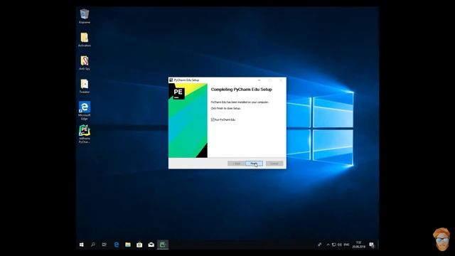Select the JetBrains PyCharm Edu desktop shortcut
455x256 pixels.
coord(85,134)
